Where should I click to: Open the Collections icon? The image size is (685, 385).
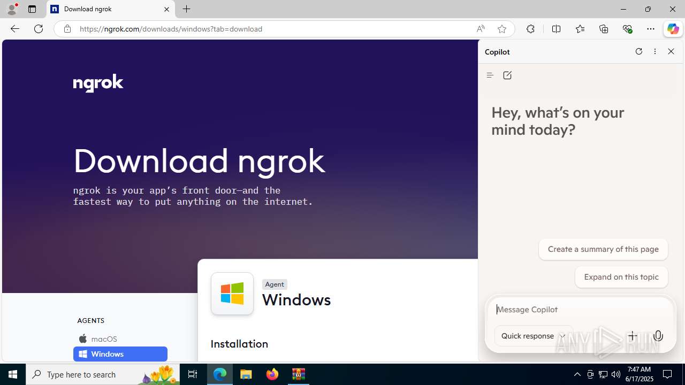point(604,29)
